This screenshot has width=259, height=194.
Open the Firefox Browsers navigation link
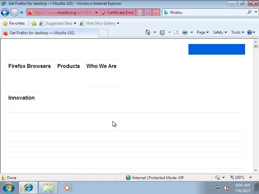[x=29, y=66]
